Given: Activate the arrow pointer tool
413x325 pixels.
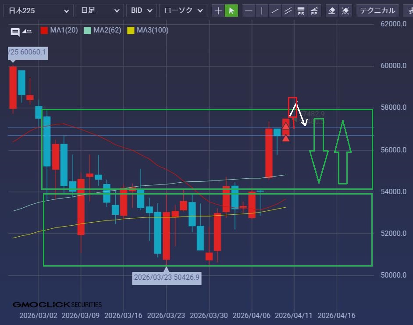Looking at the screenshot, I should click(231, 11).
